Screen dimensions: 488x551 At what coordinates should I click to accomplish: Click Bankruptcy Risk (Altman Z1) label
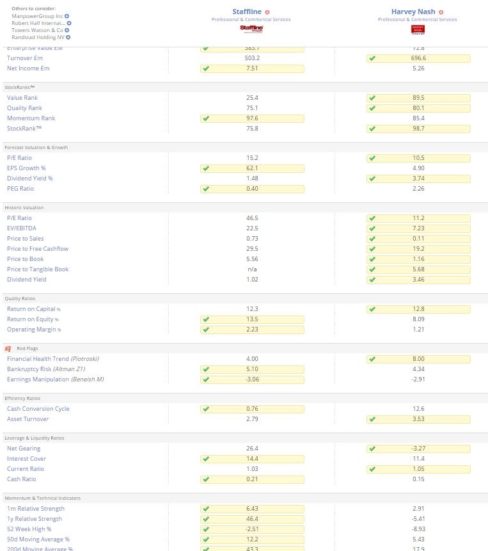click(46, 369)
